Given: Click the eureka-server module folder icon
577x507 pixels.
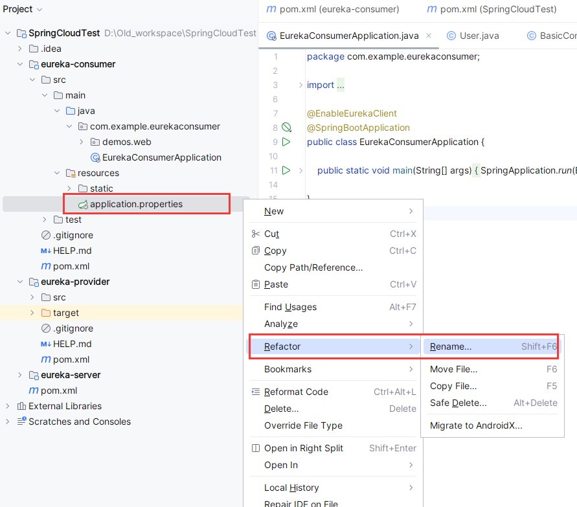Looking at the screenshot, I should pos(34,376).
